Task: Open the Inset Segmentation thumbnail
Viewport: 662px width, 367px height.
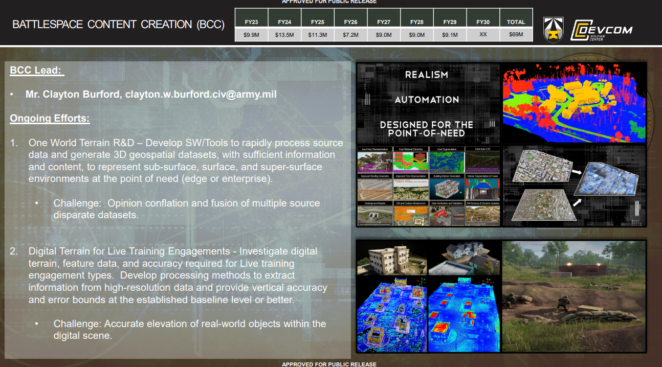Action: point(447,159)
